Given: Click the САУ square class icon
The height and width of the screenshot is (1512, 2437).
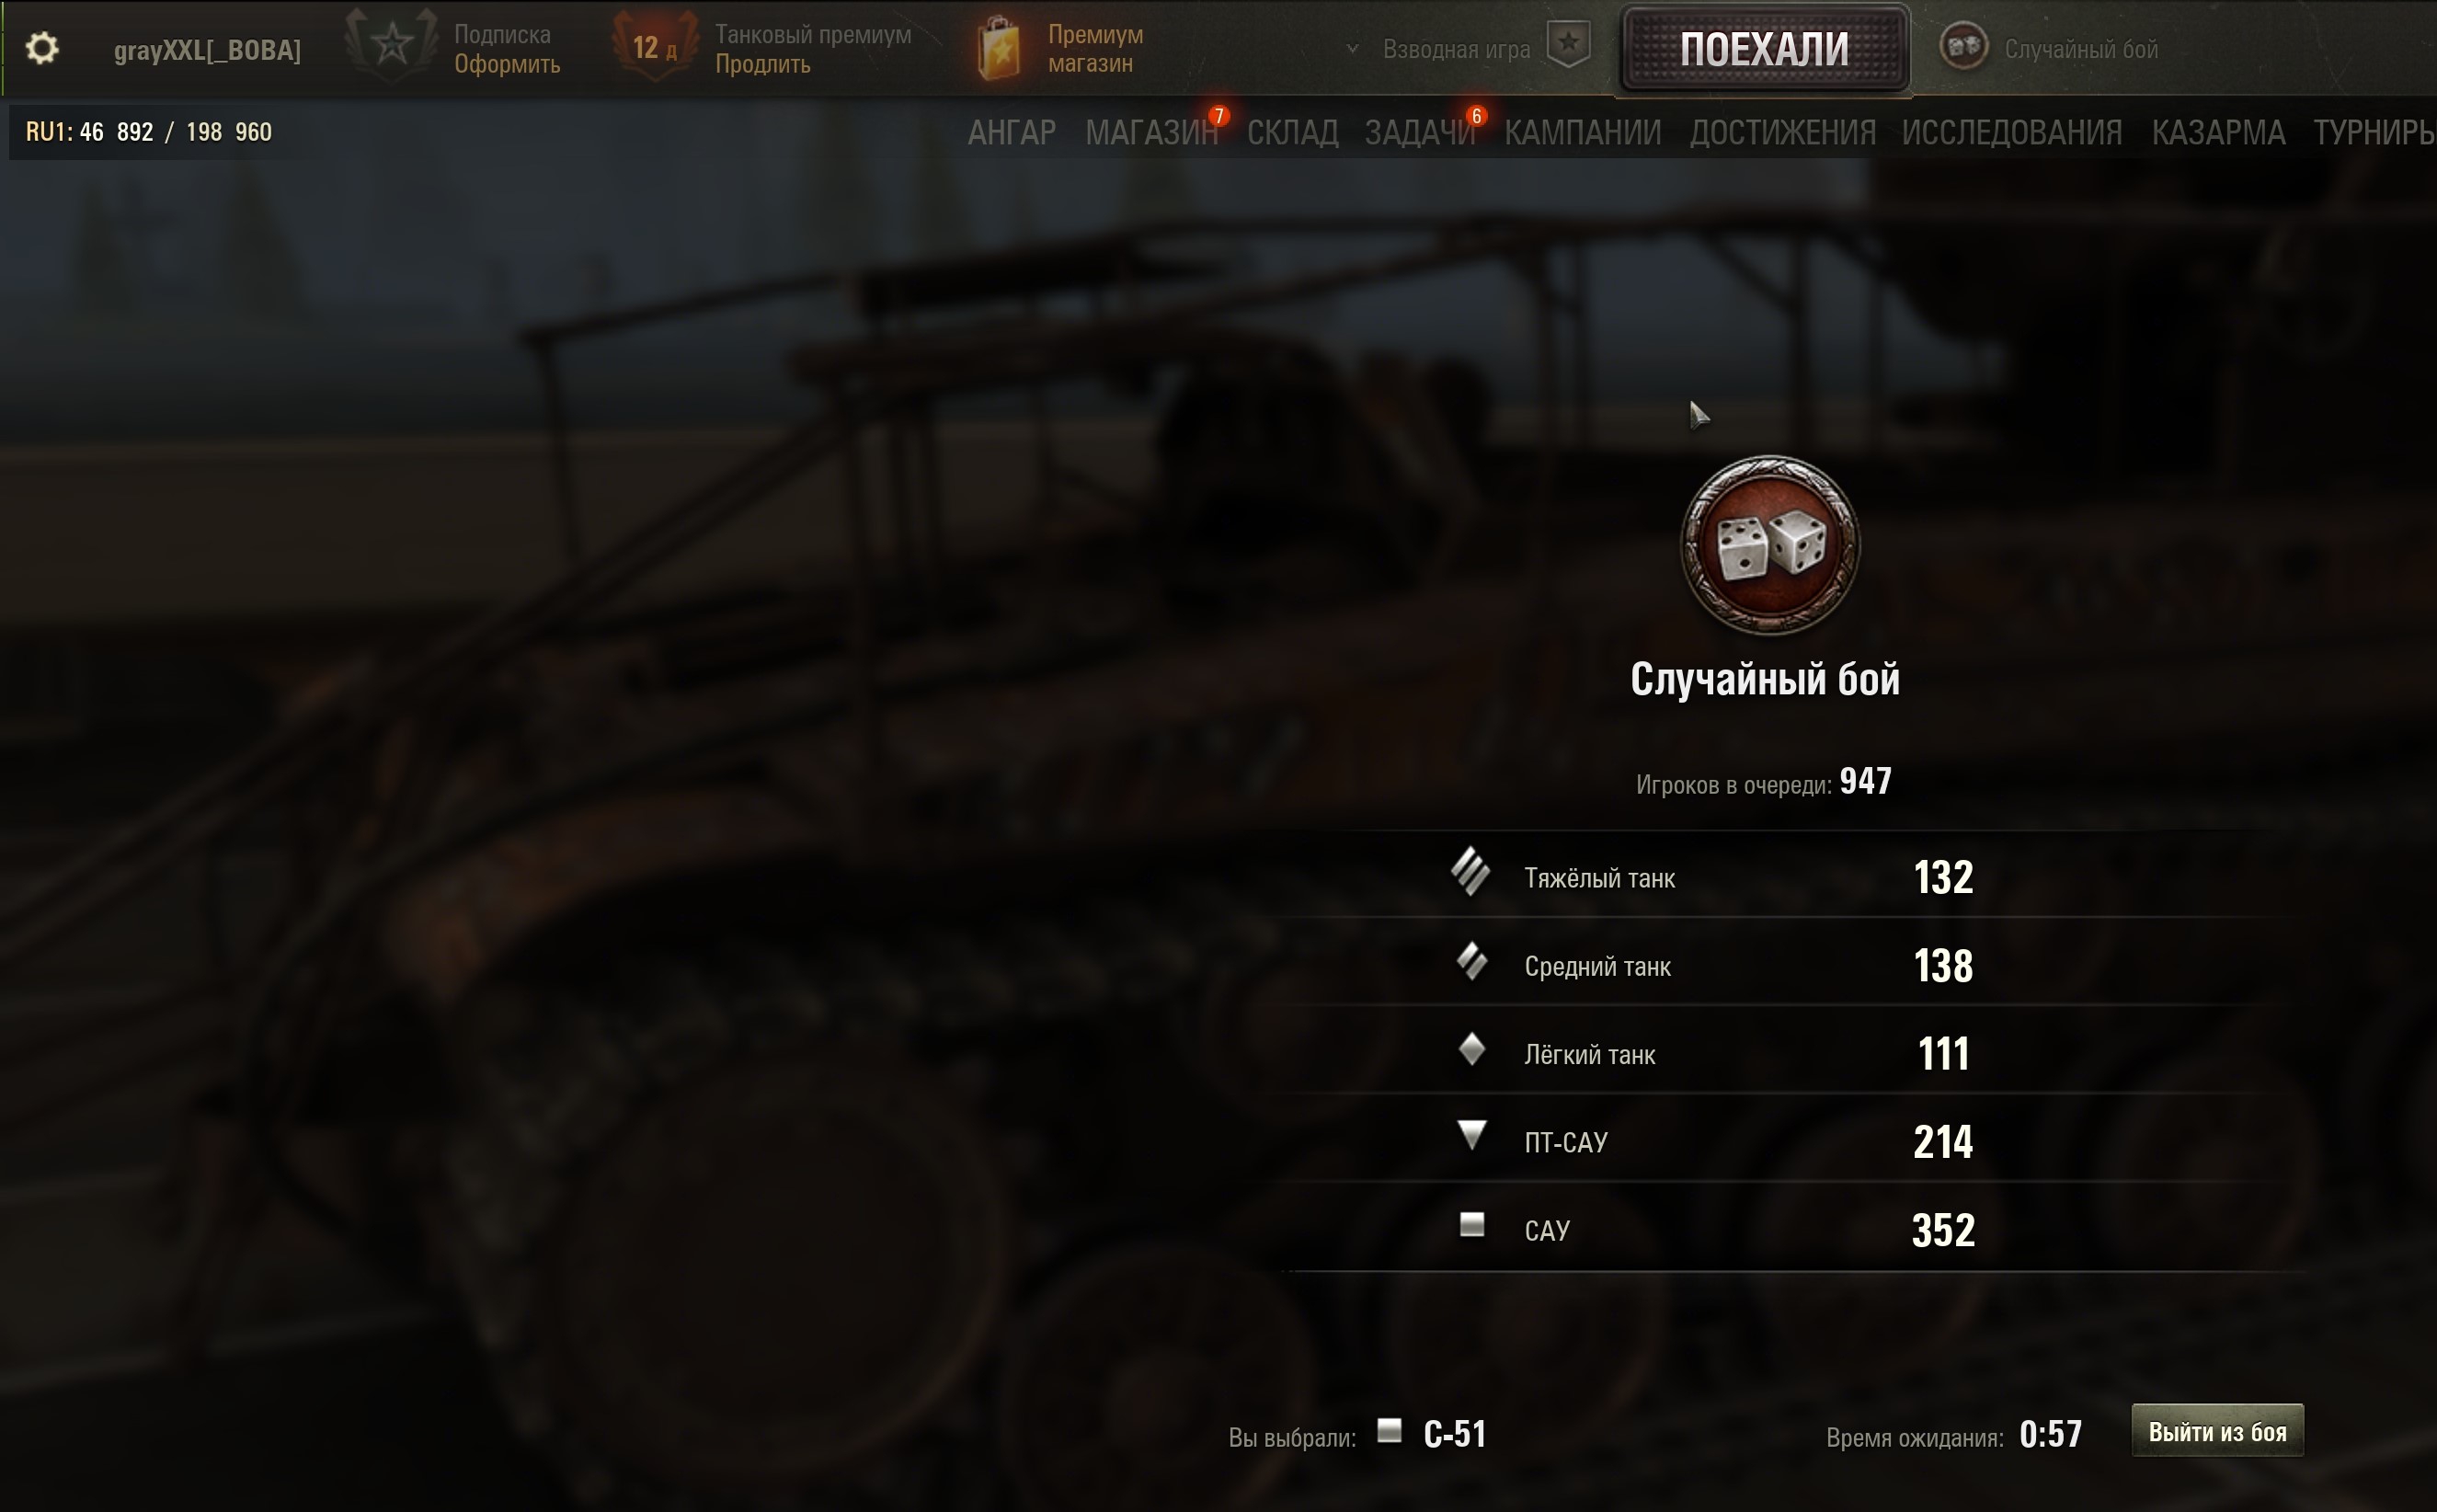Looking at the screenshot, I should (1472, 1225).
